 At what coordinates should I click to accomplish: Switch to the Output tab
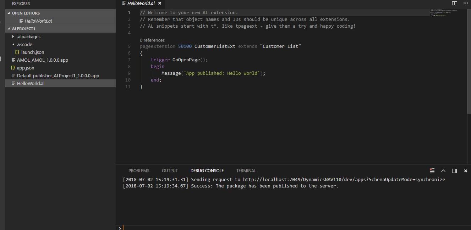click(170, 171)
